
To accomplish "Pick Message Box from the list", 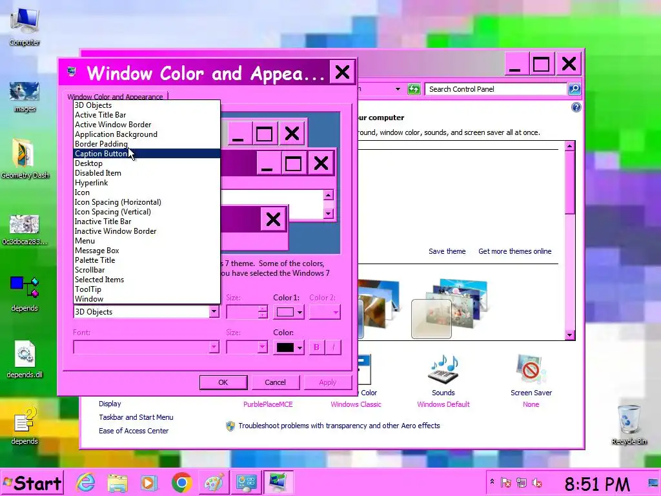I will (x=147, y=251).
